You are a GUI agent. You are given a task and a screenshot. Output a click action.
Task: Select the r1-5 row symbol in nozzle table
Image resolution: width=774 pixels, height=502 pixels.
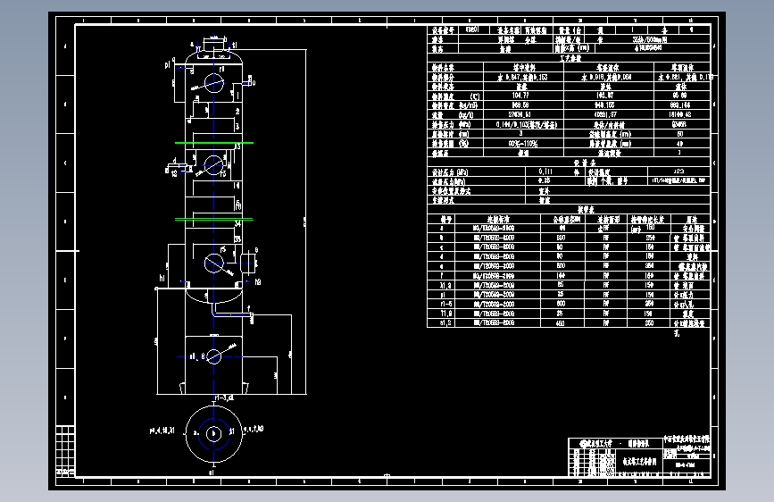[445, 305]
